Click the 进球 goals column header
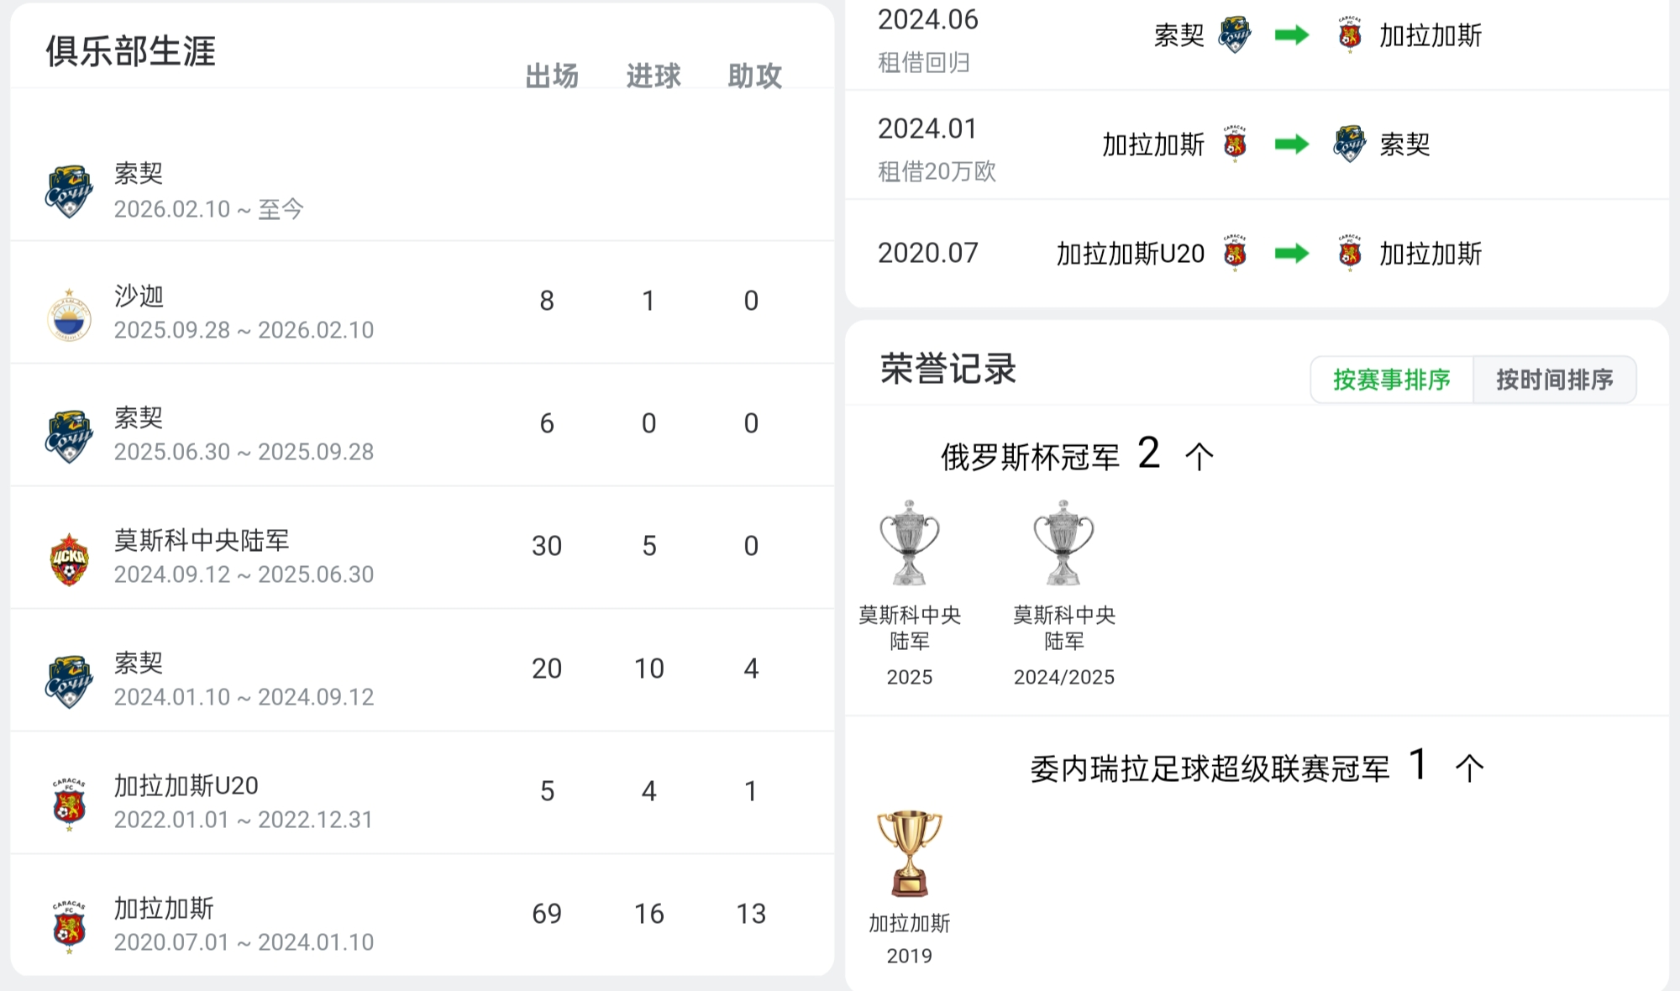 (654, 76)
